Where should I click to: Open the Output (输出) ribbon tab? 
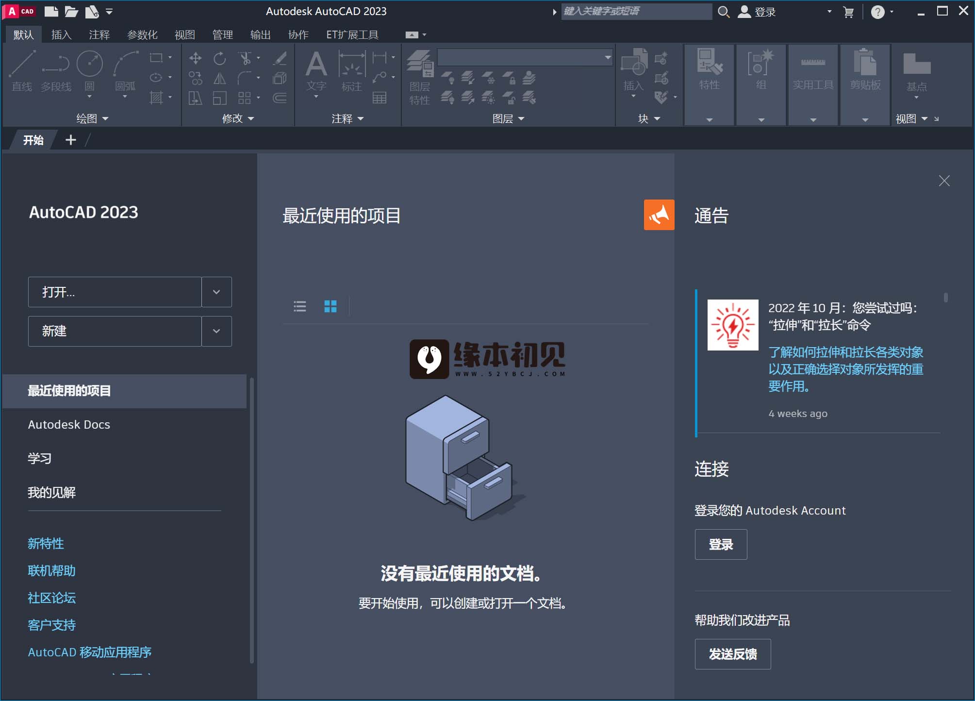[260, 34]
